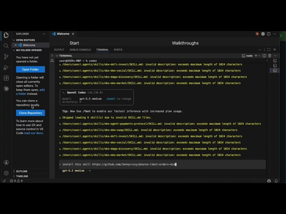Image resolution: width=286 pixels, height=214 pixels.
Task: Switch to the Ports panel tab
Action: pyautogui.click(x=118, y=49)
